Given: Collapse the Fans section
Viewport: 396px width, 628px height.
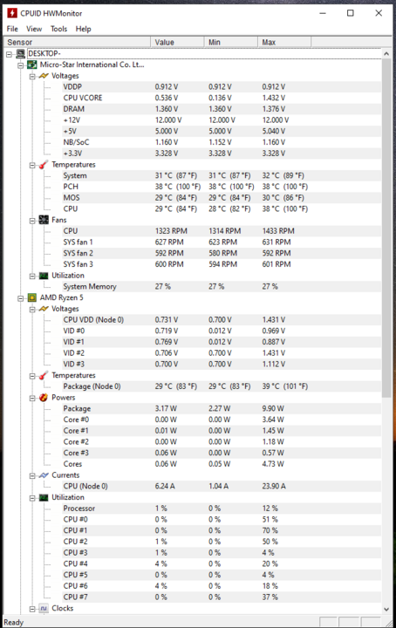Looking at the screenshot, I should pyautogui.click(x=32, y=221).
